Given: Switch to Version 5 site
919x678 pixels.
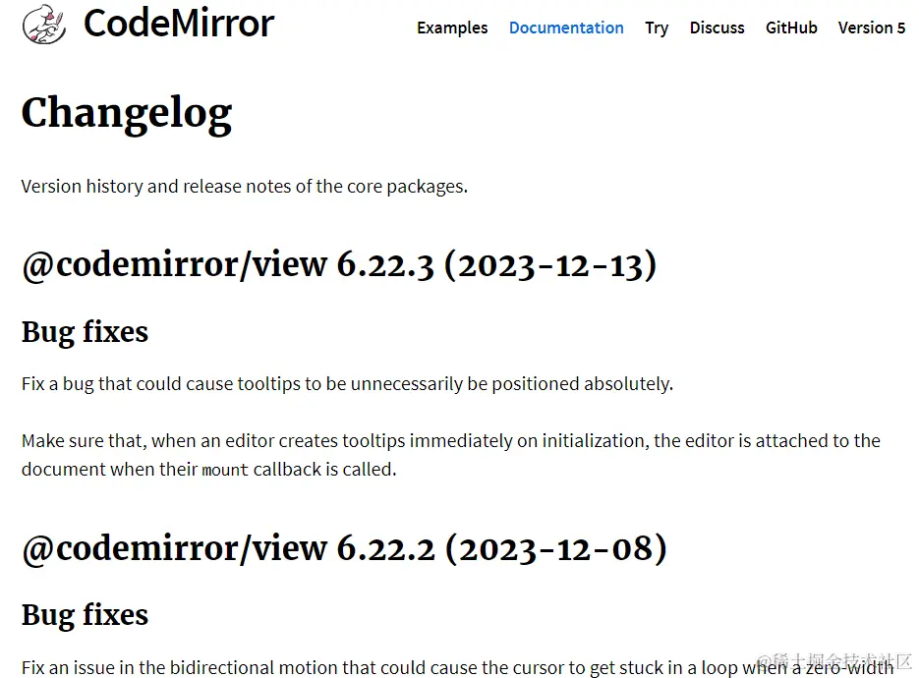Looking at the screenshot, I should (871, 28).
